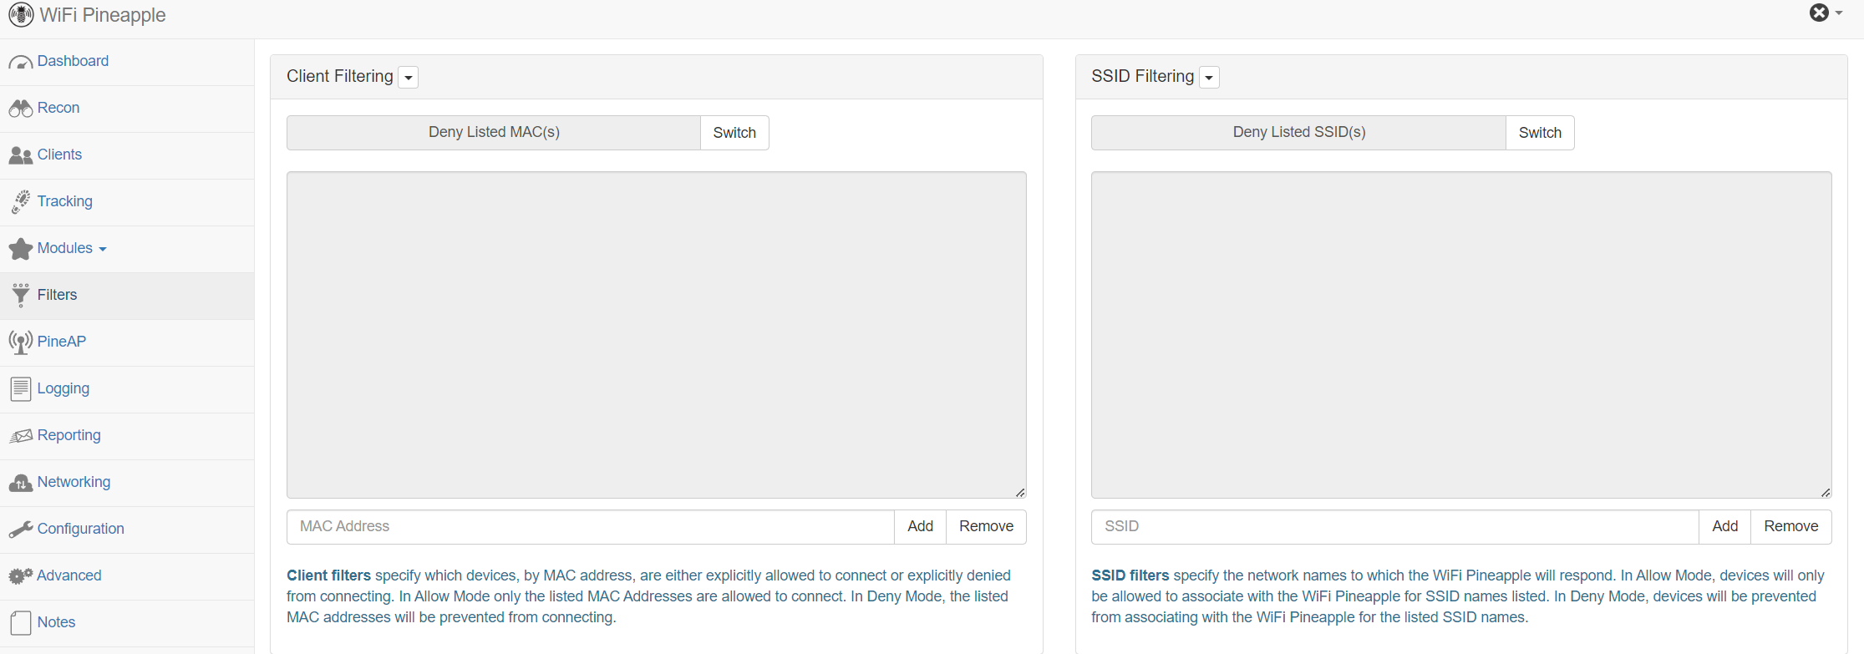This screenshot has height=654, width=1864.
Task: Click the Networking cloud icon
Action: click(20, 483)
